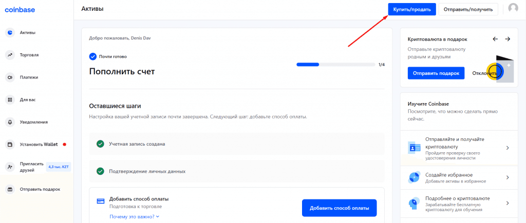526x223 pixels.
Task: Click the setup progress bar
Action: 336,65
